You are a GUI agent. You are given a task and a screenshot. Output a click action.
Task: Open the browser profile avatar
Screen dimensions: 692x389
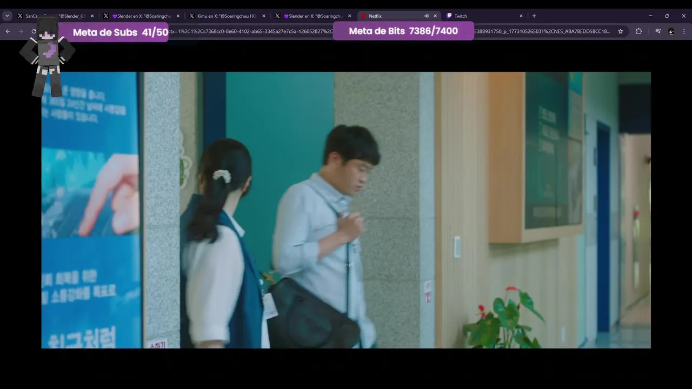(x=671, y=31)
